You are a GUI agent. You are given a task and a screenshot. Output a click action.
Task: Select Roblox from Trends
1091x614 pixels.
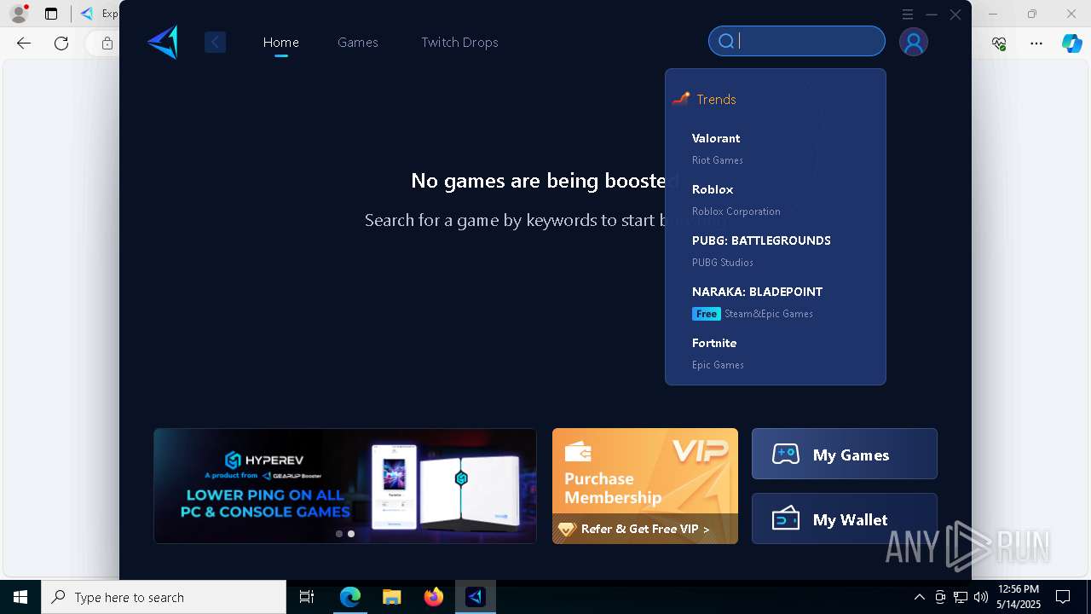coord(775,200)
